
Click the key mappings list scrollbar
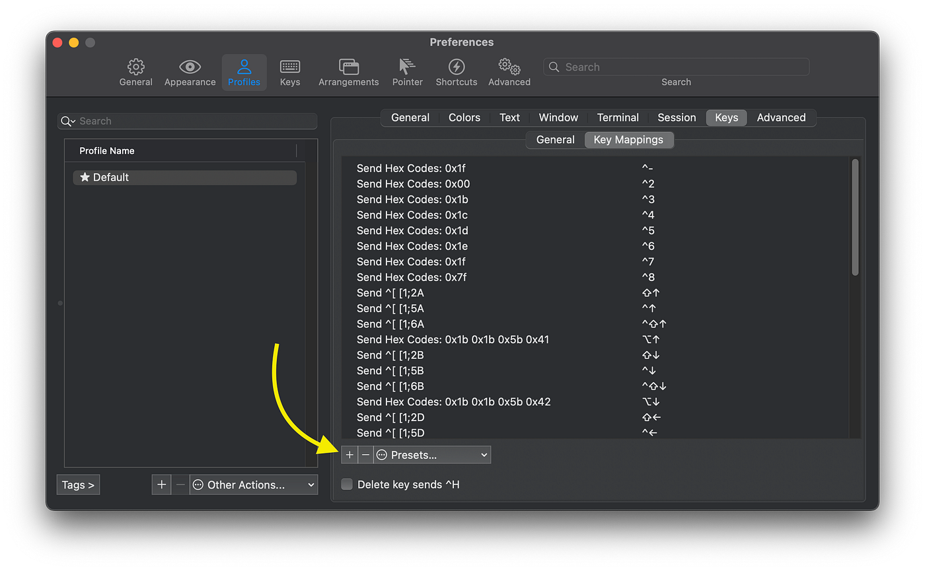coord(855,217)
